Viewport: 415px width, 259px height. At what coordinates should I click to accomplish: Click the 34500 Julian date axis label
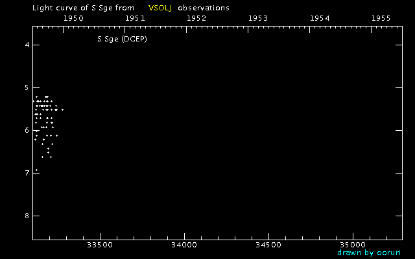[x=268, y=245]
